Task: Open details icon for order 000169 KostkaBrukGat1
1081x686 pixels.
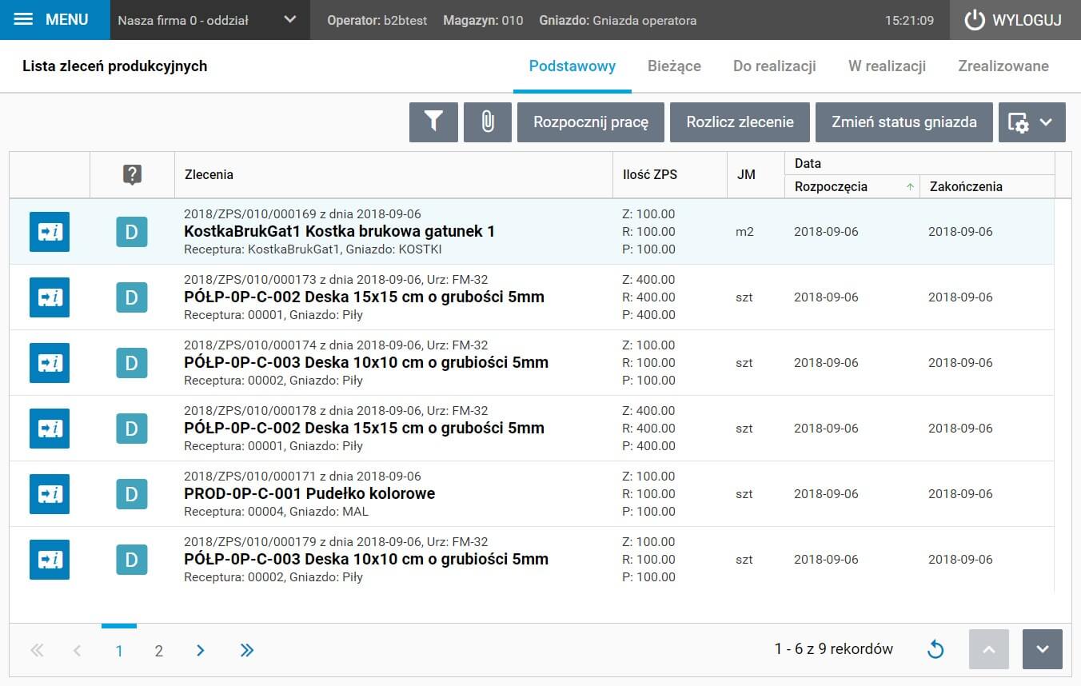Action: [50, 232]
